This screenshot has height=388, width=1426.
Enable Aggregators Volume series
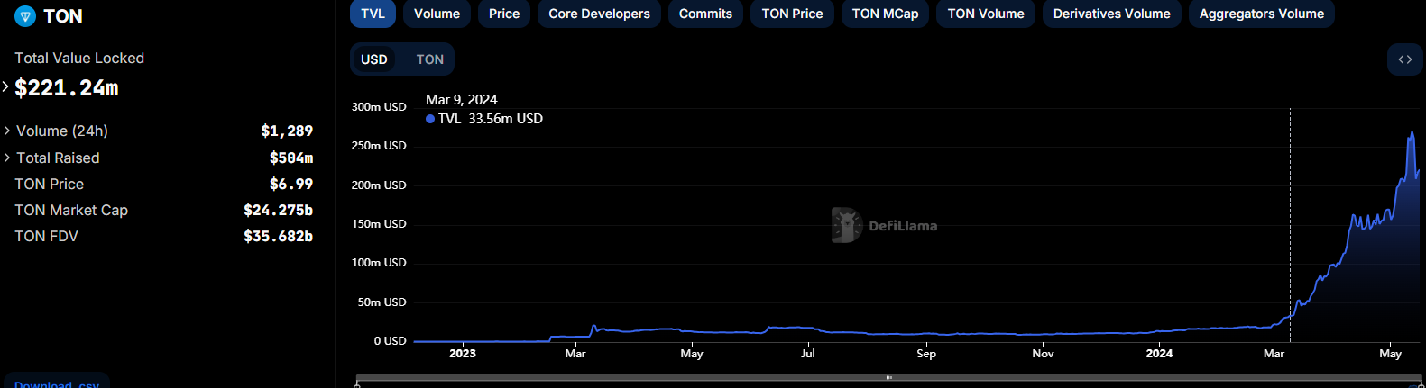pos(1261,14)
